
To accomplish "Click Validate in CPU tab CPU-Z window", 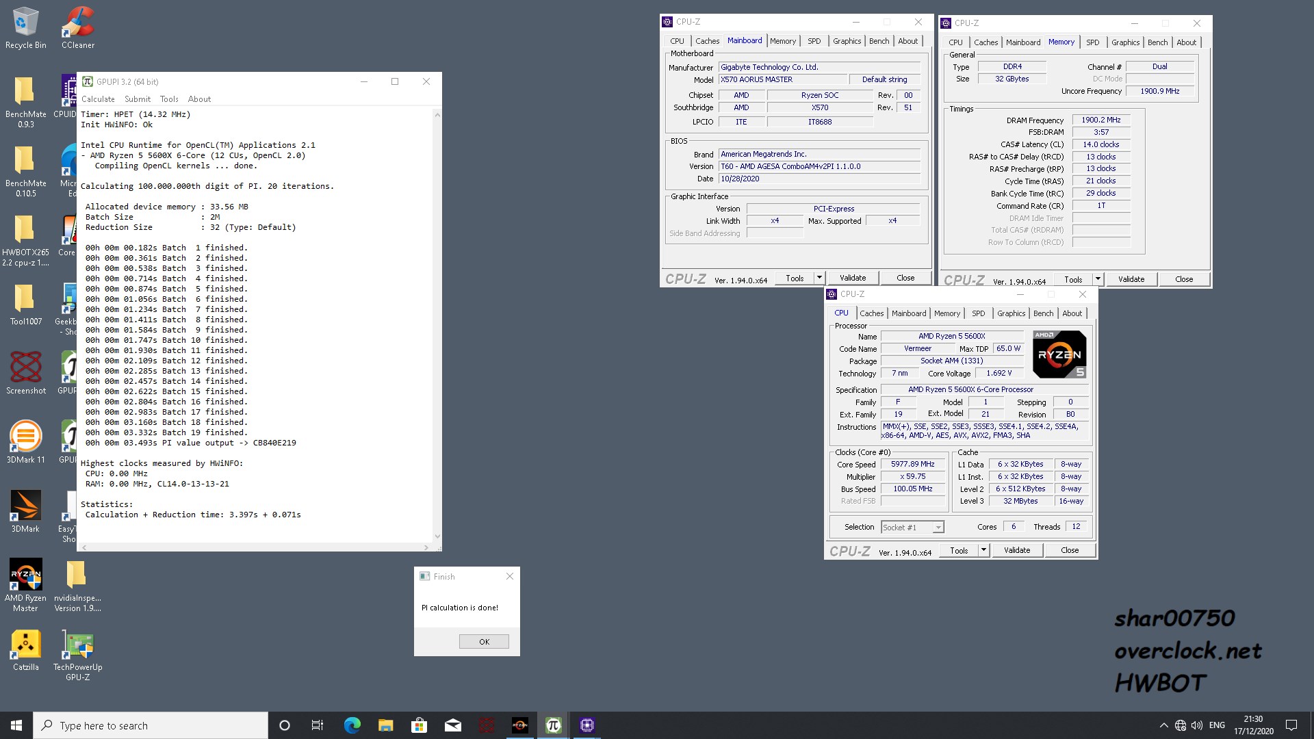I will coord(1017,550).
